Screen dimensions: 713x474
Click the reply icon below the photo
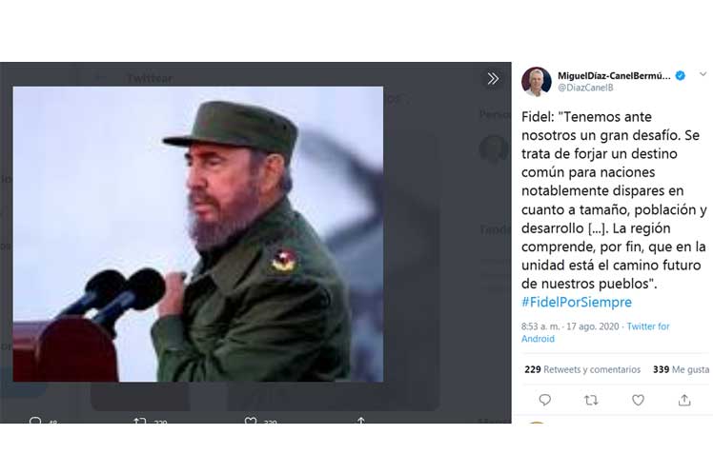coord(35,421)
